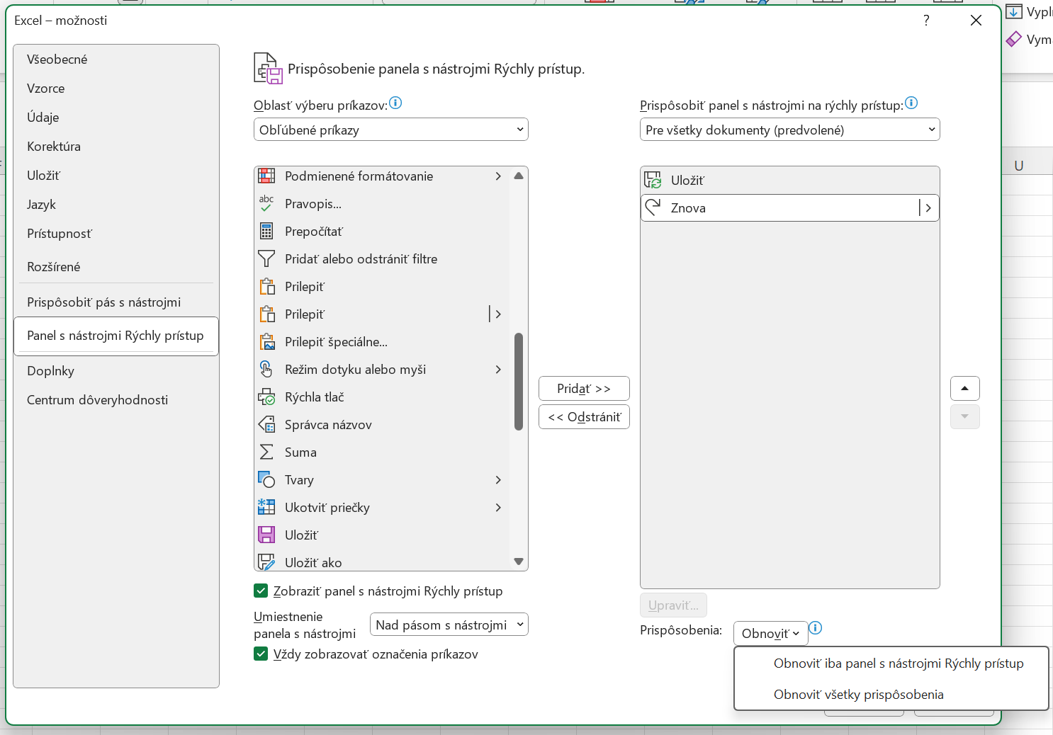
Task: Select the Prepočítať calculator icon
Action: [266, 231]
